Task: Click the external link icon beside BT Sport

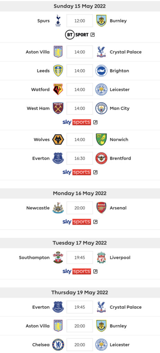Action: 93,35
